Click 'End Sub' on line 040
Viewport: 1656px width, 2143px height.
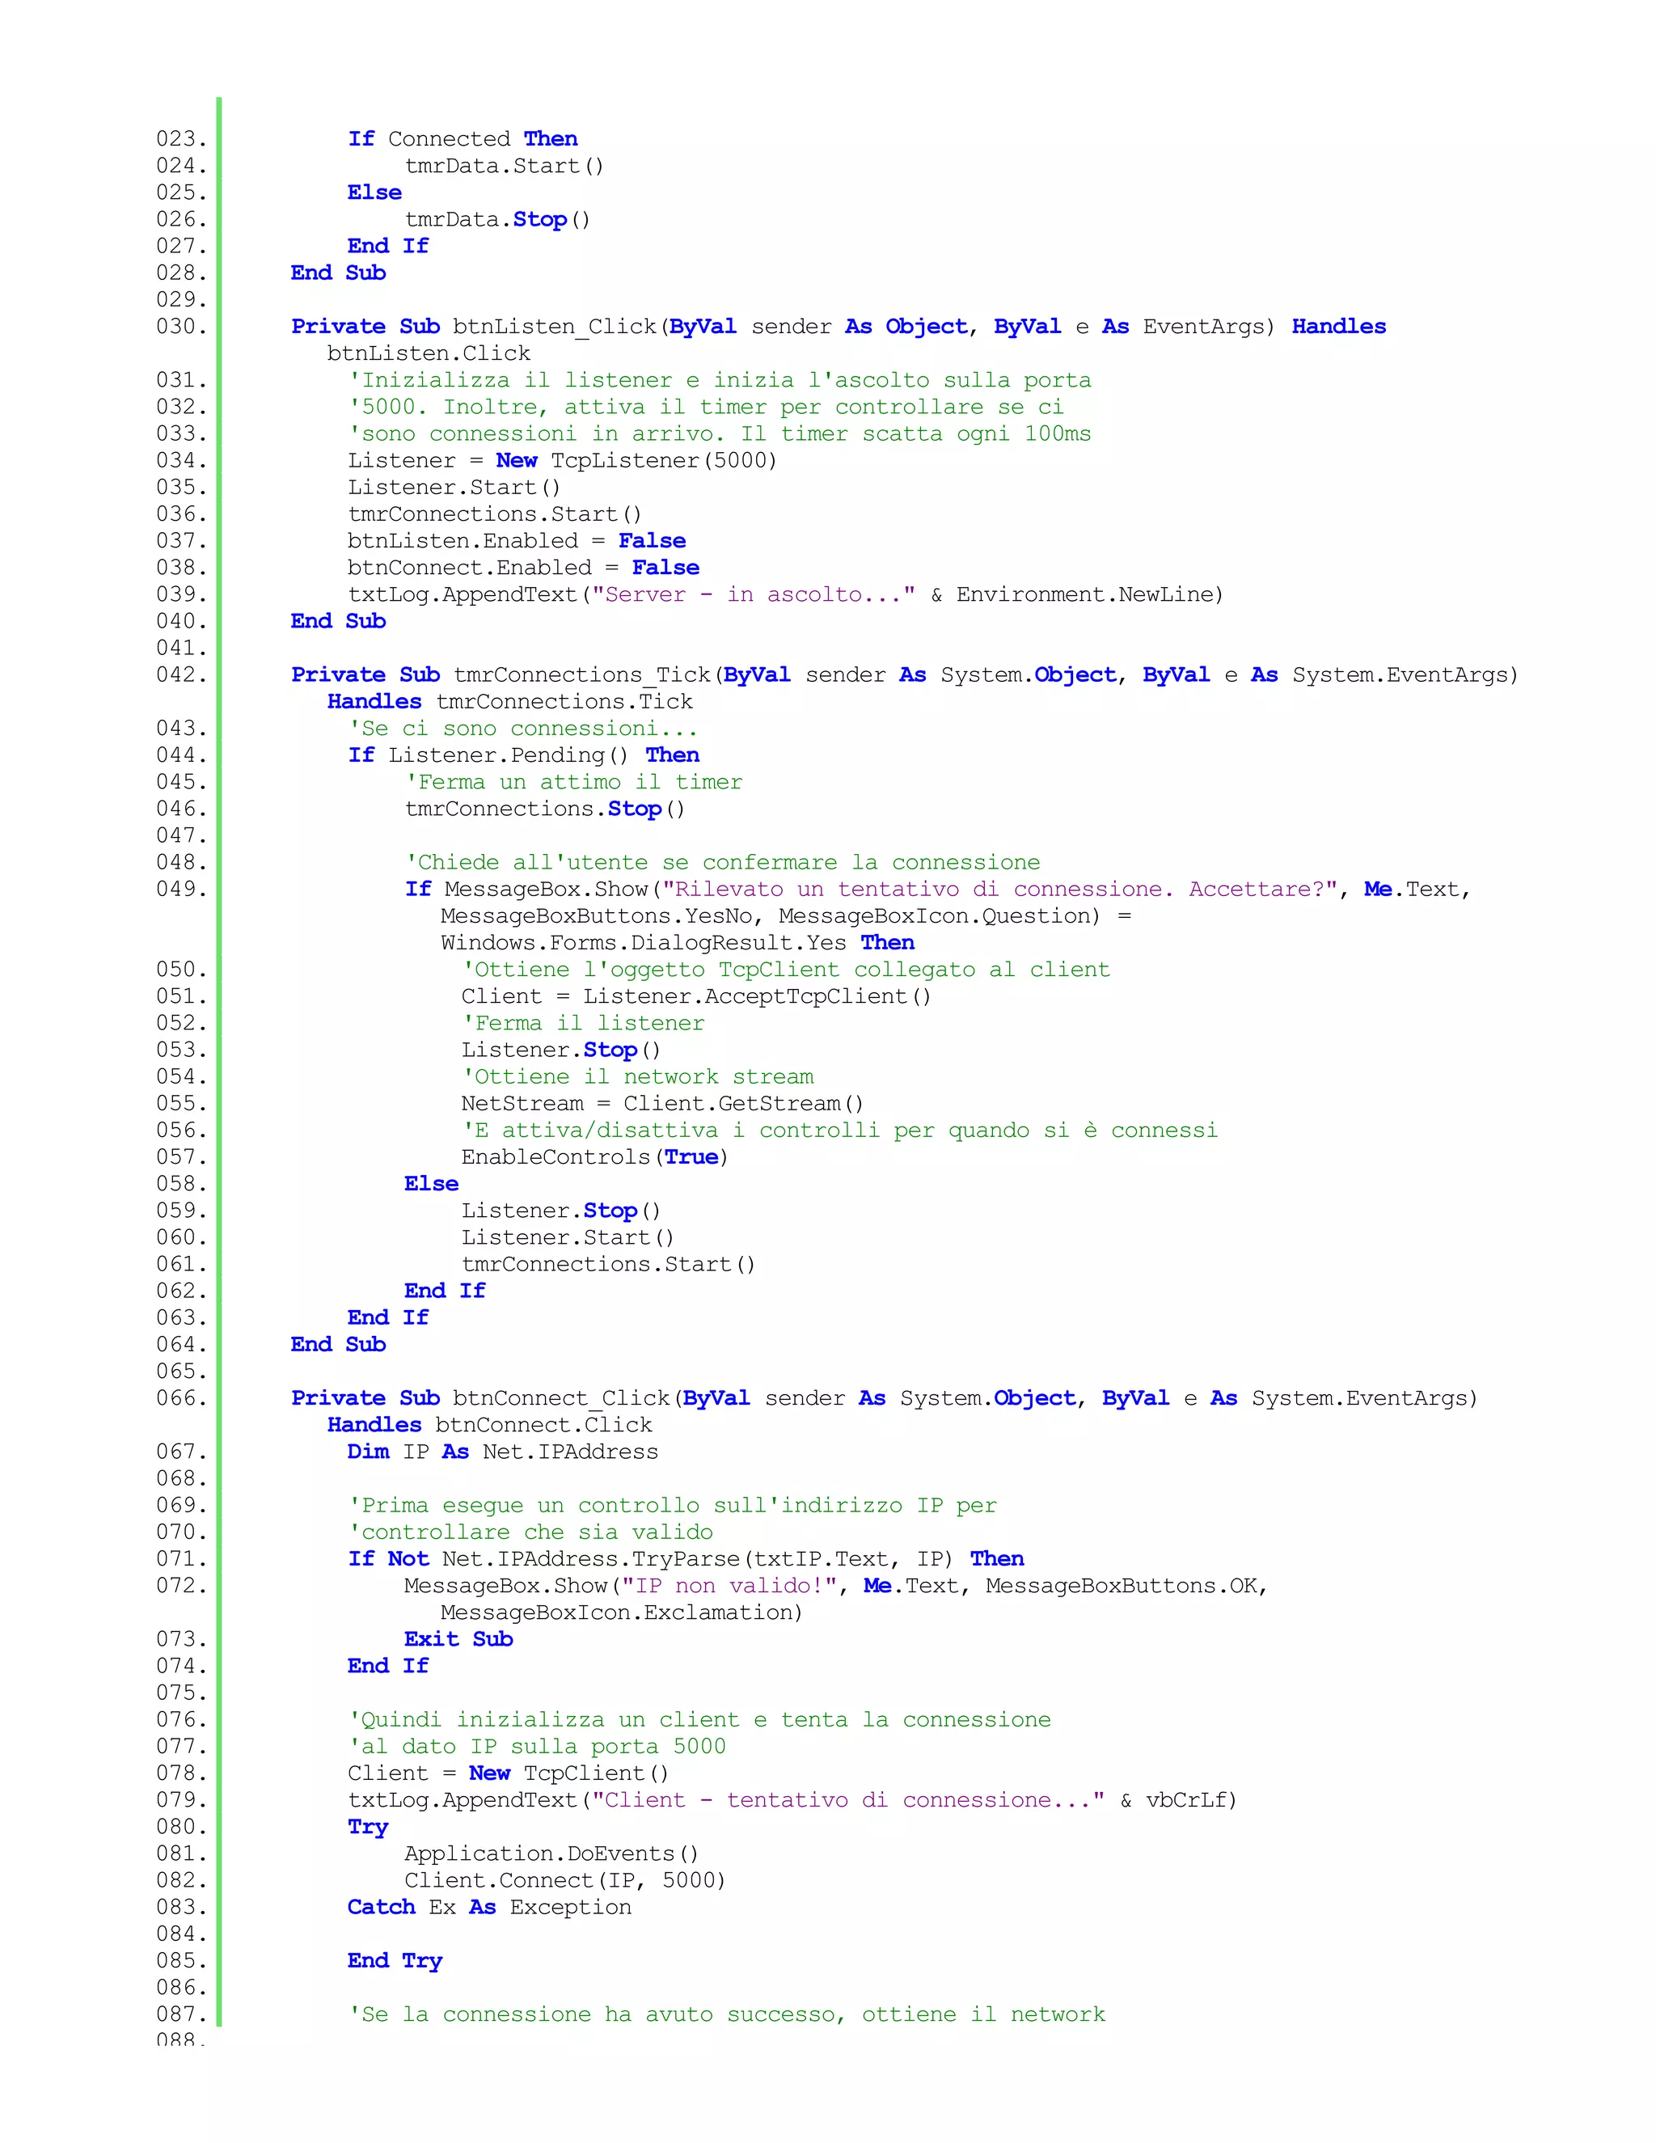pyautogui.click(x=339, y=621)
